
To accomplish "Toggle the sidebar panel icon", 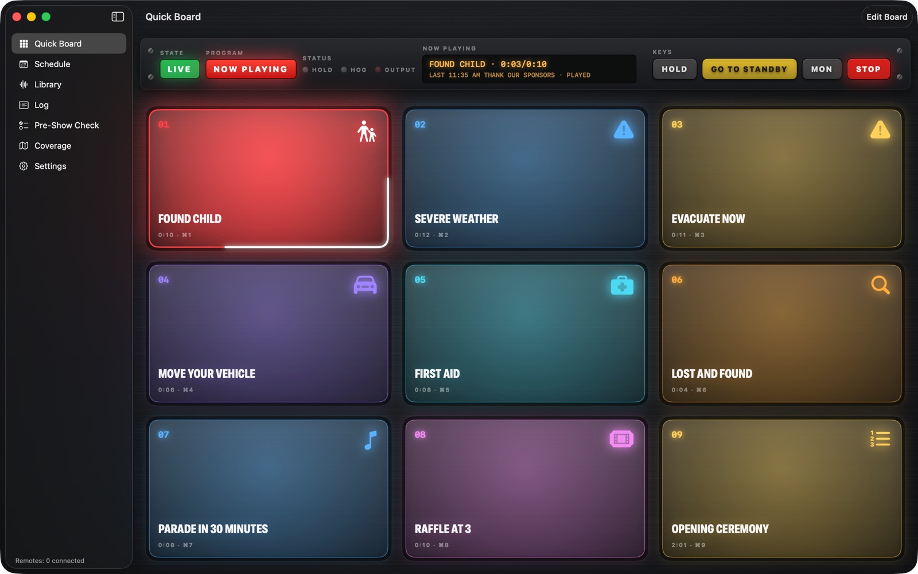I will pyautogui.click(x=118, y=17).
